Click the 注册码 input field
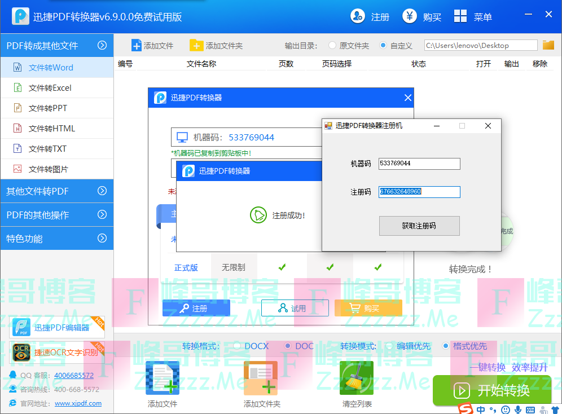Viewport: 562px width, 414px height. point(419,192)
